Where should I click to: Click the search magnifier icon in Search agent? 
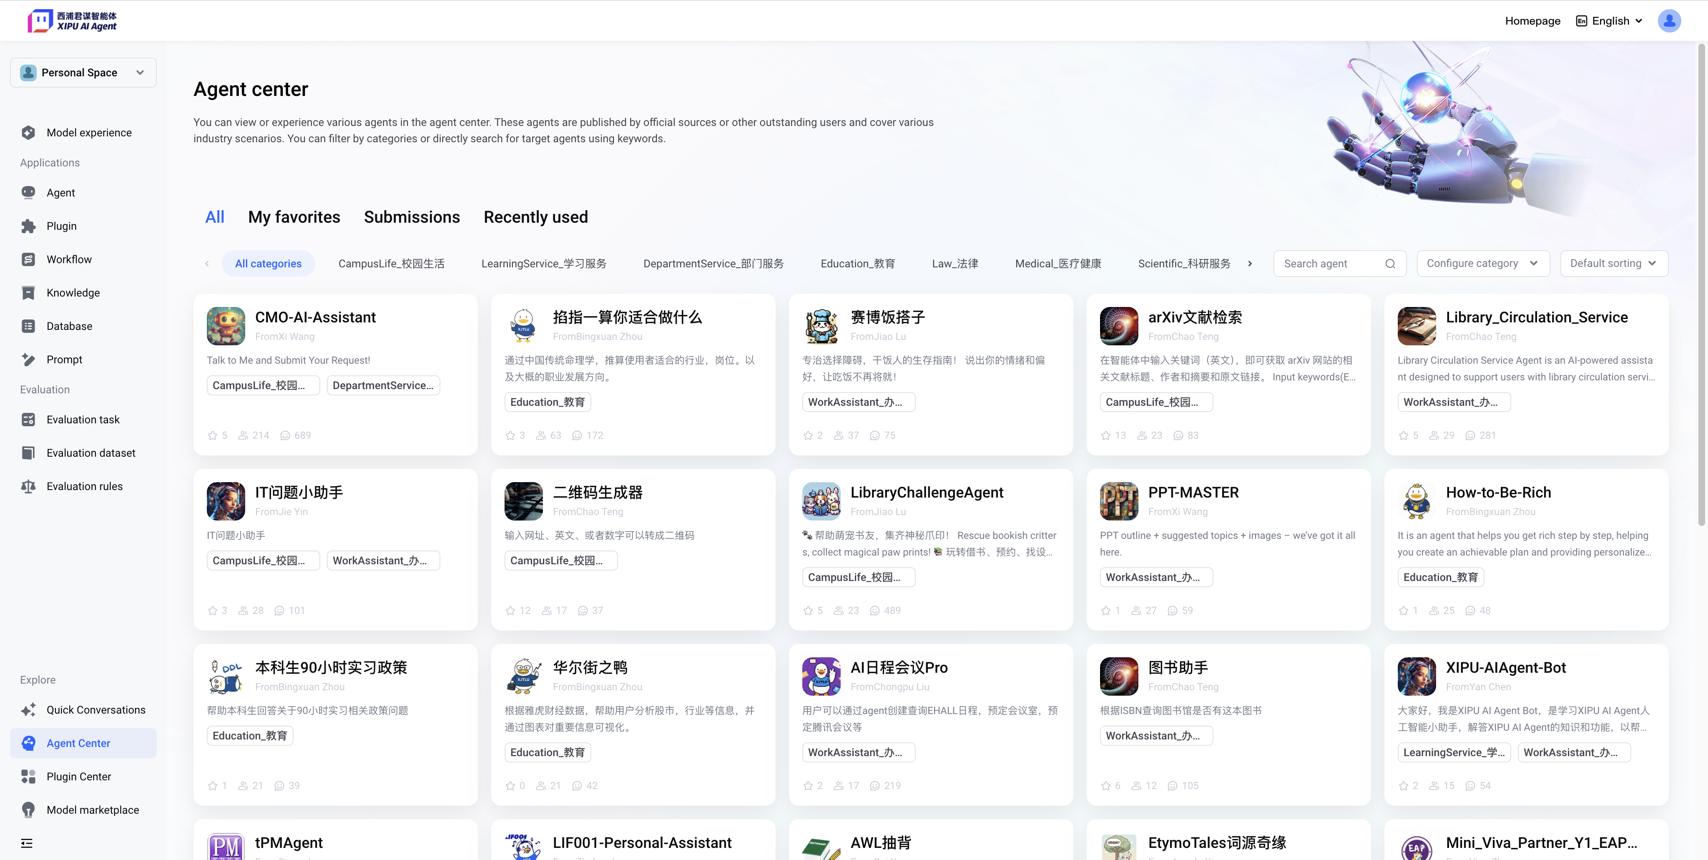click(x=1390, y=263)
